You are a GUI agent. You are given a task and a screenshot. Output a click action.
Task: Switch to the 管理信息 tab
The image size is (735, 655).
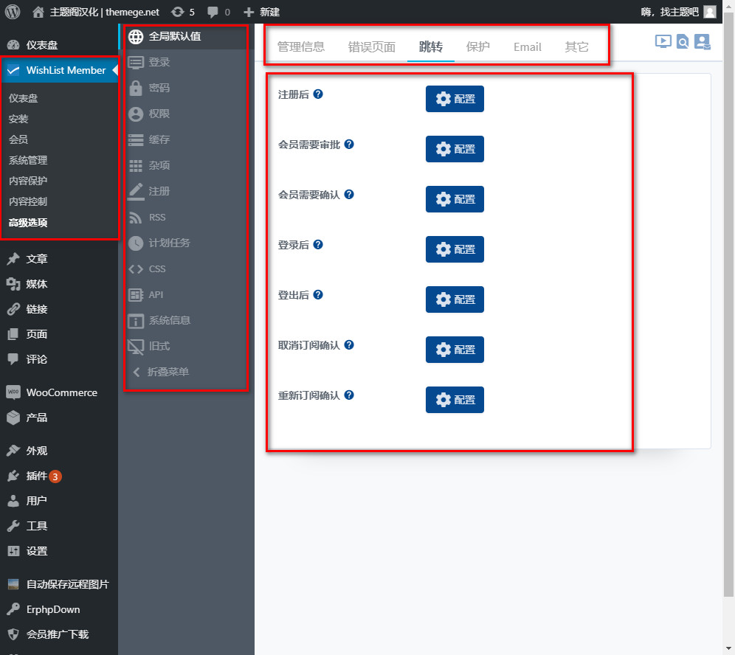pyautogui.click(x=301, y=47)
